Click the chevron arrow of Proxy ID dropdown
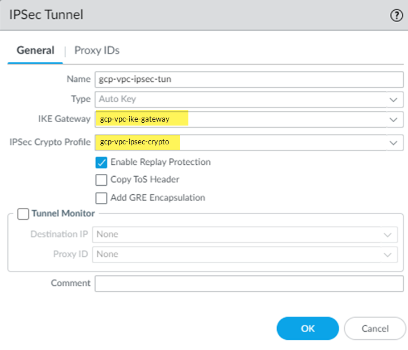This screenshot has height=350, width=408. click(x=388, y=255)
